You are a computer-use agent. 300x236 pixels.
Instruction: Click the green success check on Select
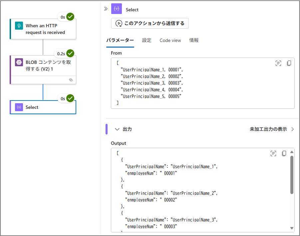70,98
